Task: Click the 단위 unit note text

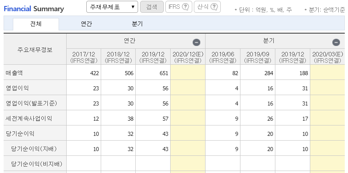Action: (x=263, y=10)
